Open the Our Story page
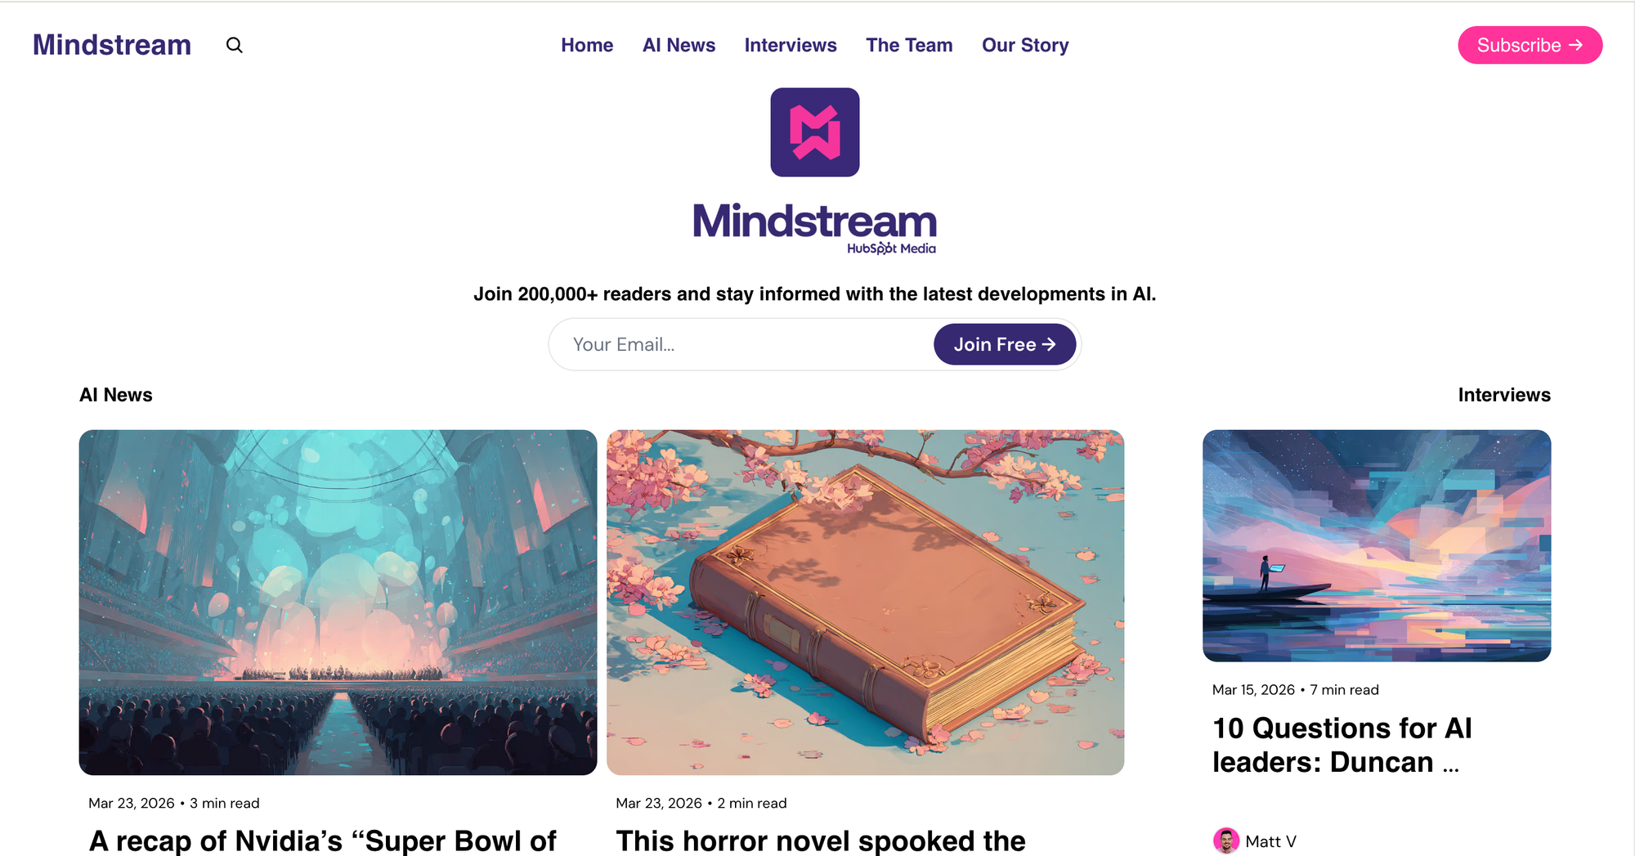Viewport: 1635px width, 856px height. (x=1025, y=45)
